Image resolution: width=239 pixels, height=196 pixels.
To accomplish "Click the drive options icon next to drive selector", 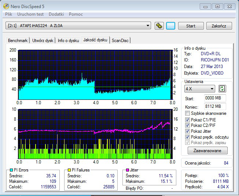I will pyautogui.click(x=159, y=26).
